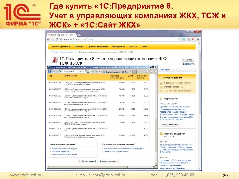This screenshot has width=239, height=179.
Task: Click the Дилер column header
Action: [131, 76]
